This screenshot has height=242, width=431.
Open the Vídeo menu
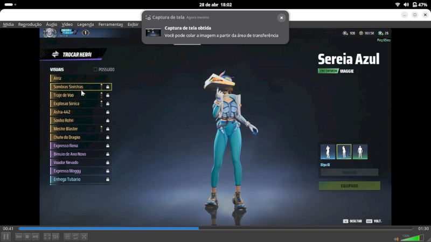point(67,24)
